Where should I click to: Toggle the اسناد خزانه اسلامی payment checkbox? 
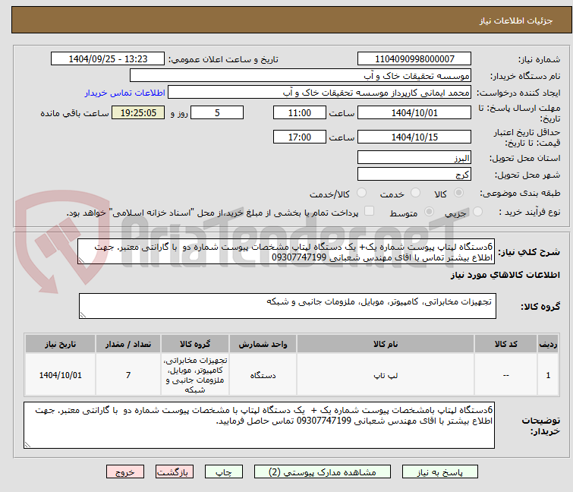(369, 211)
